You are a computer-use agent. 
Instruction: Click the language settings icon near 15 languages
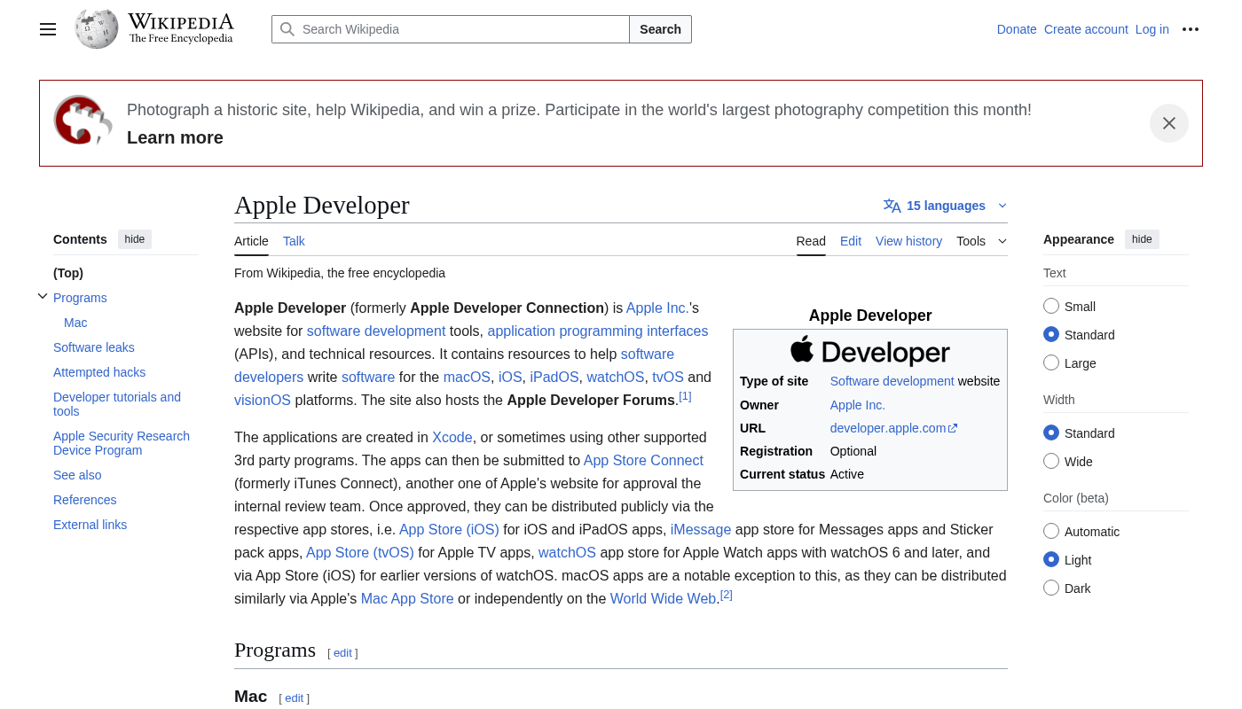[892, 205]
